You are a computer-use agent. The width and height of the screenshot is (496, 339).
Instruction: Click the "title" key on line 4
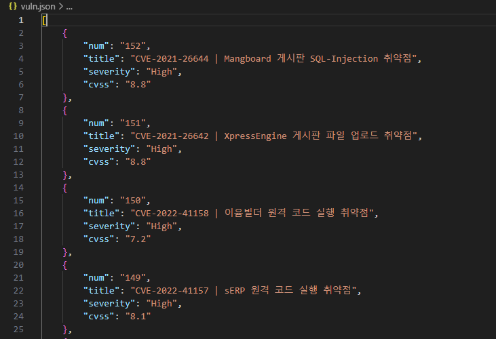tap(102, 59)
